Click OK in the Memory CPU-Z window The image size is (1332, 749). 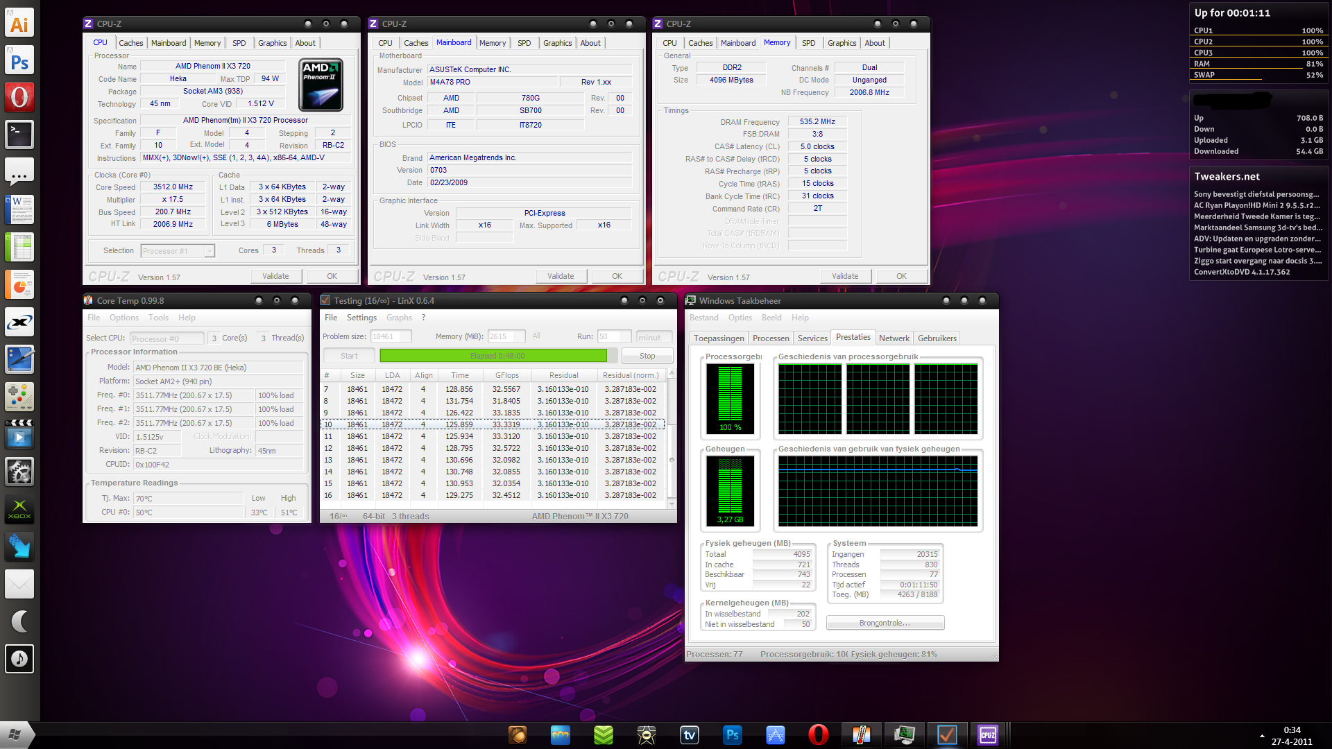point(901,276)
